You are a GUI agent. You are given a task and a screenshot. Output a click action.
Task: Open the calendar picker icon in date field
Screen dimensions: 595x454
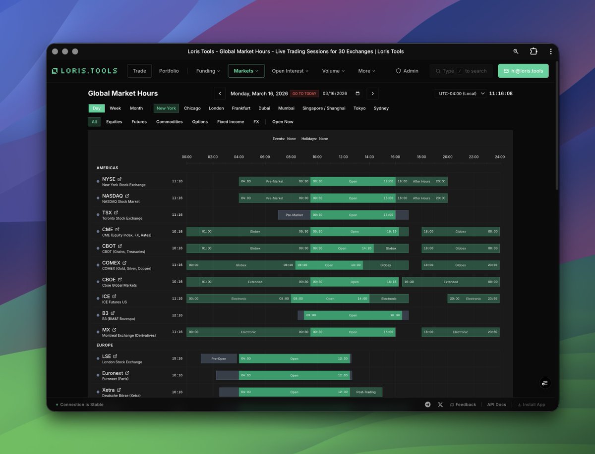click(358, 94)
